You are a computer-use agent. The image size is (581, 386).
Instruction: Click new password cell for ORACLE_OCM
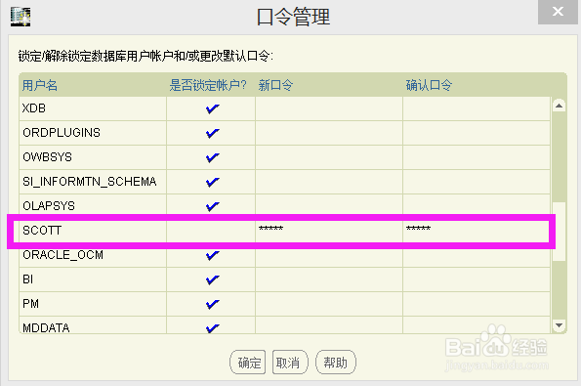[329, 255]
